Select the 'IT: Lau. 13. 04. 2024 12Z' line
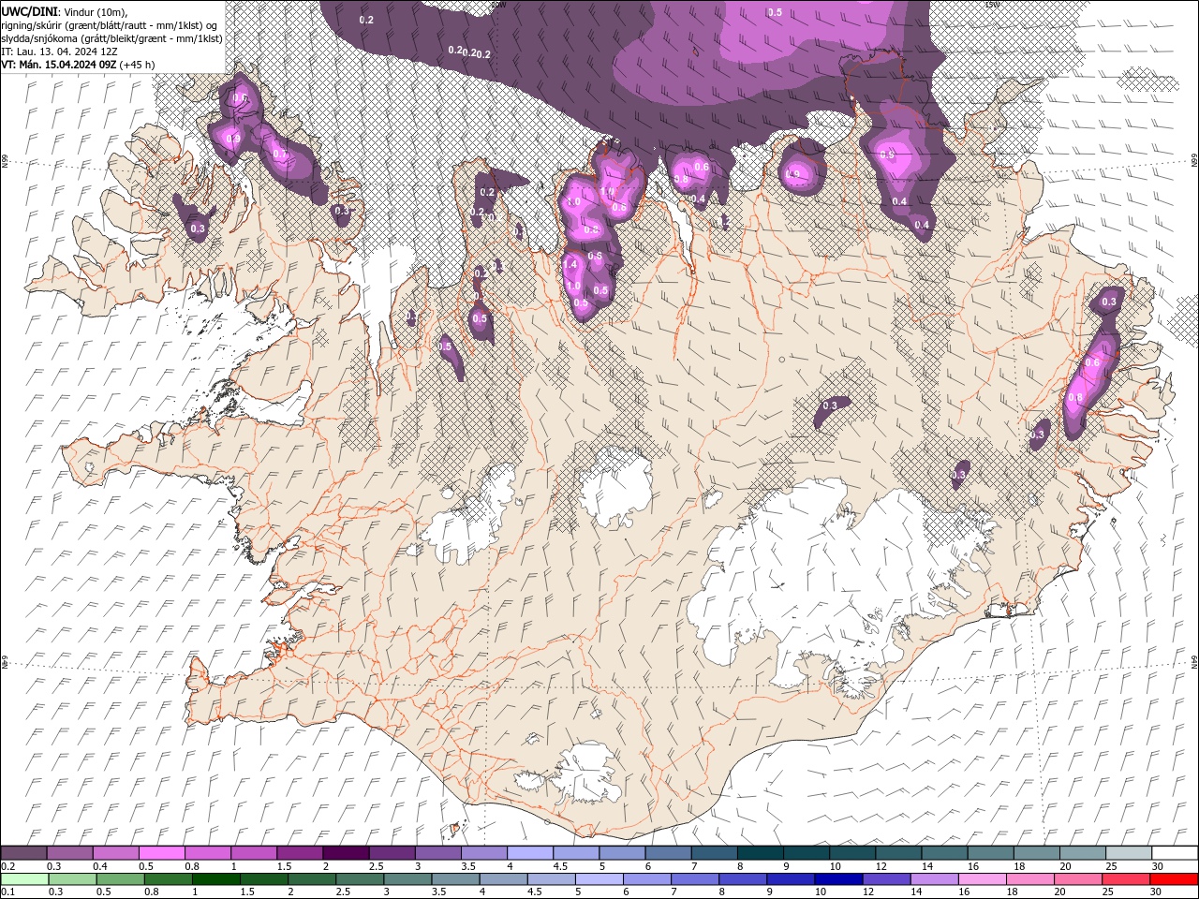This screenshot has width=1199, height=899. (59, 52)
